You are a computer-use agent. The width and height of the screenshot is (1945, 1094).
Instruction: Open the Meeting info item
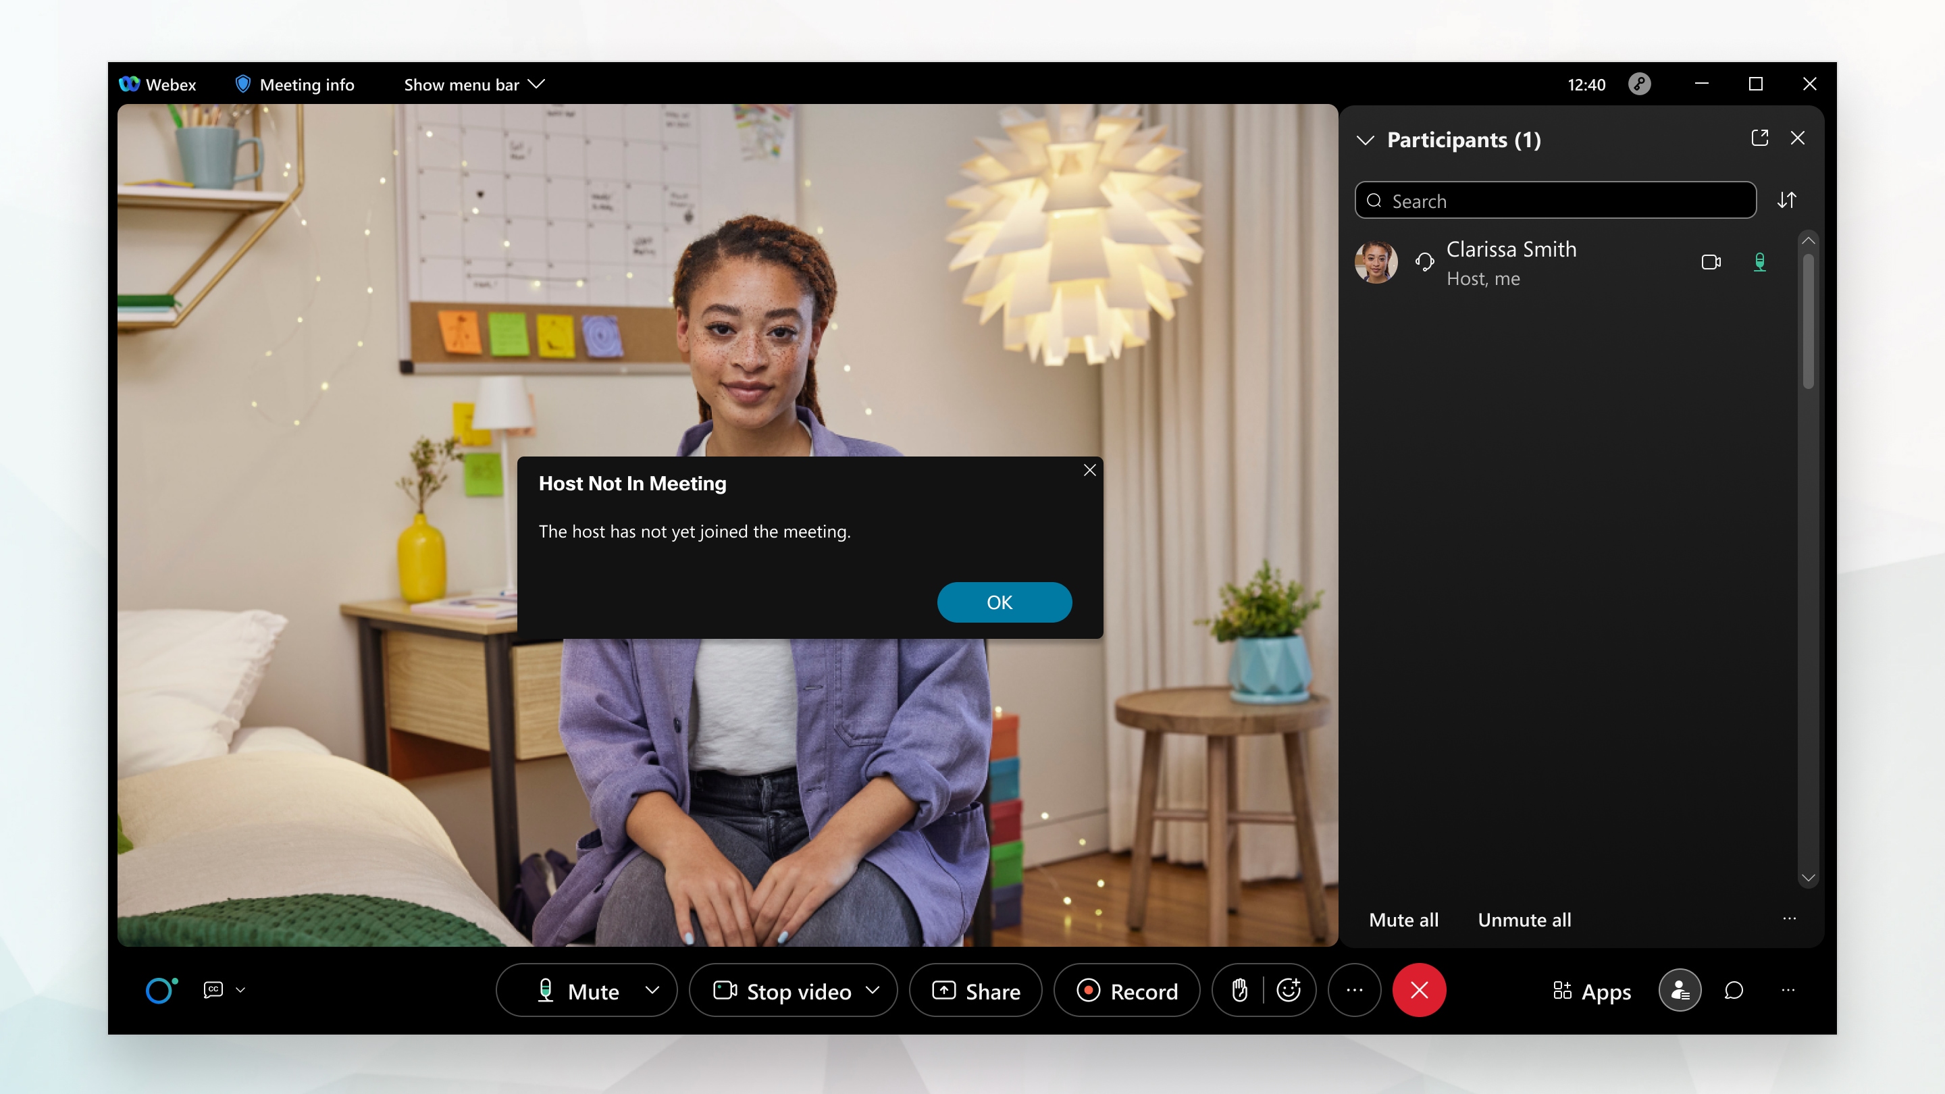tap(295, 84)
